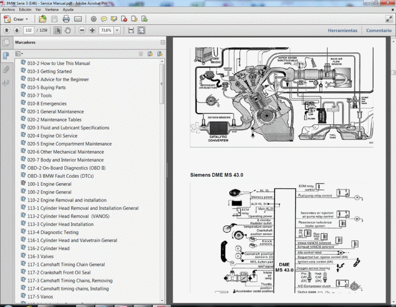Viewport: 396px width, 307px height.
Task: Print the document with printer icon
Action: coord(66,19)
